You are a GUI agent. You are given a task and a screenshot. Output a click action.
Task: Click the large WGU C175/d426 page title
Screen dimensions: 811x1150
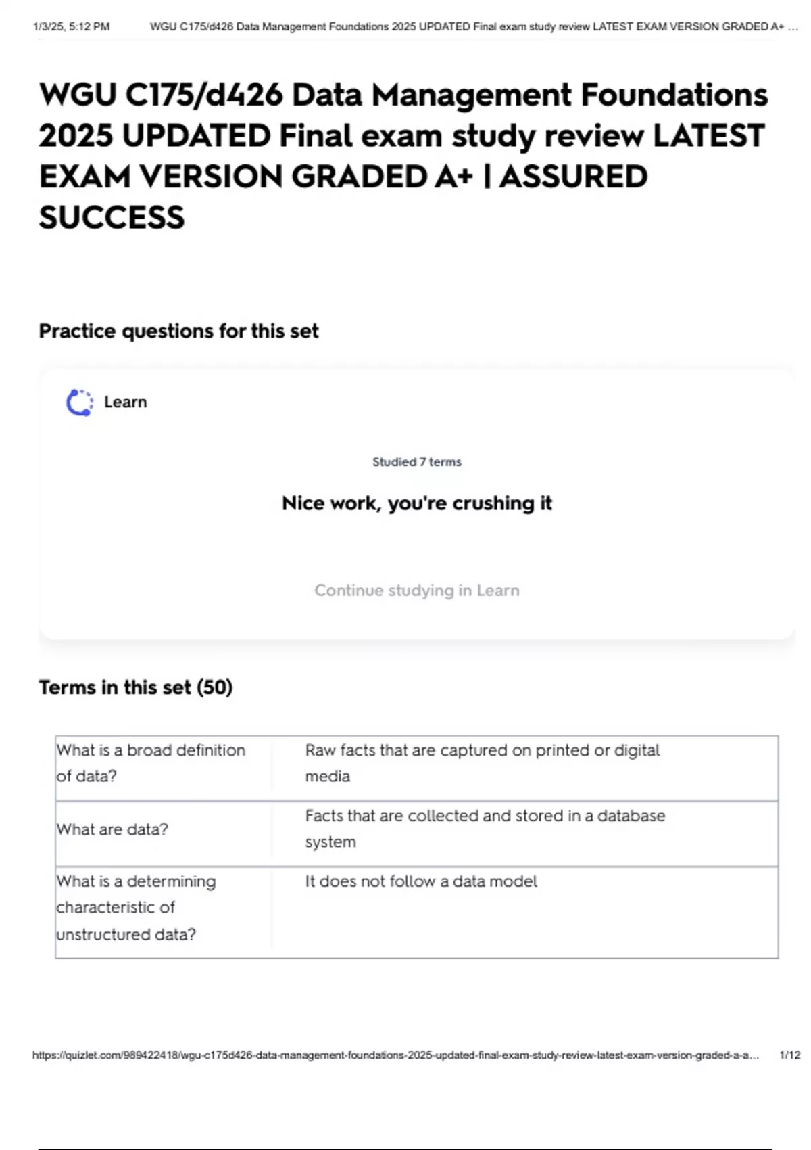[x=403, y=156]
